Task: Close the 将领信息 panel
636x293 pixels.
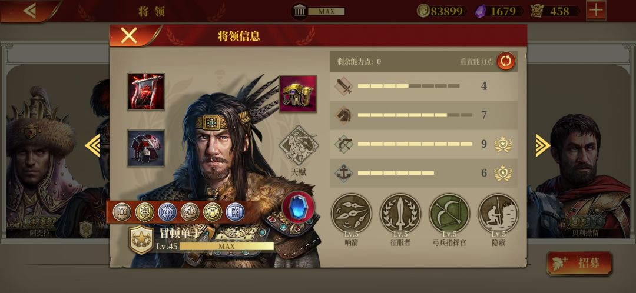Action: [x=129, y=36]
